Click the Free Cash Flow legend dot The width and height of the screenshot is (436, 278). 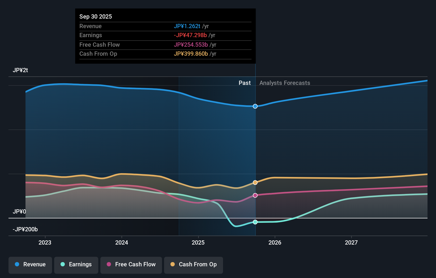tap(109, 264)
